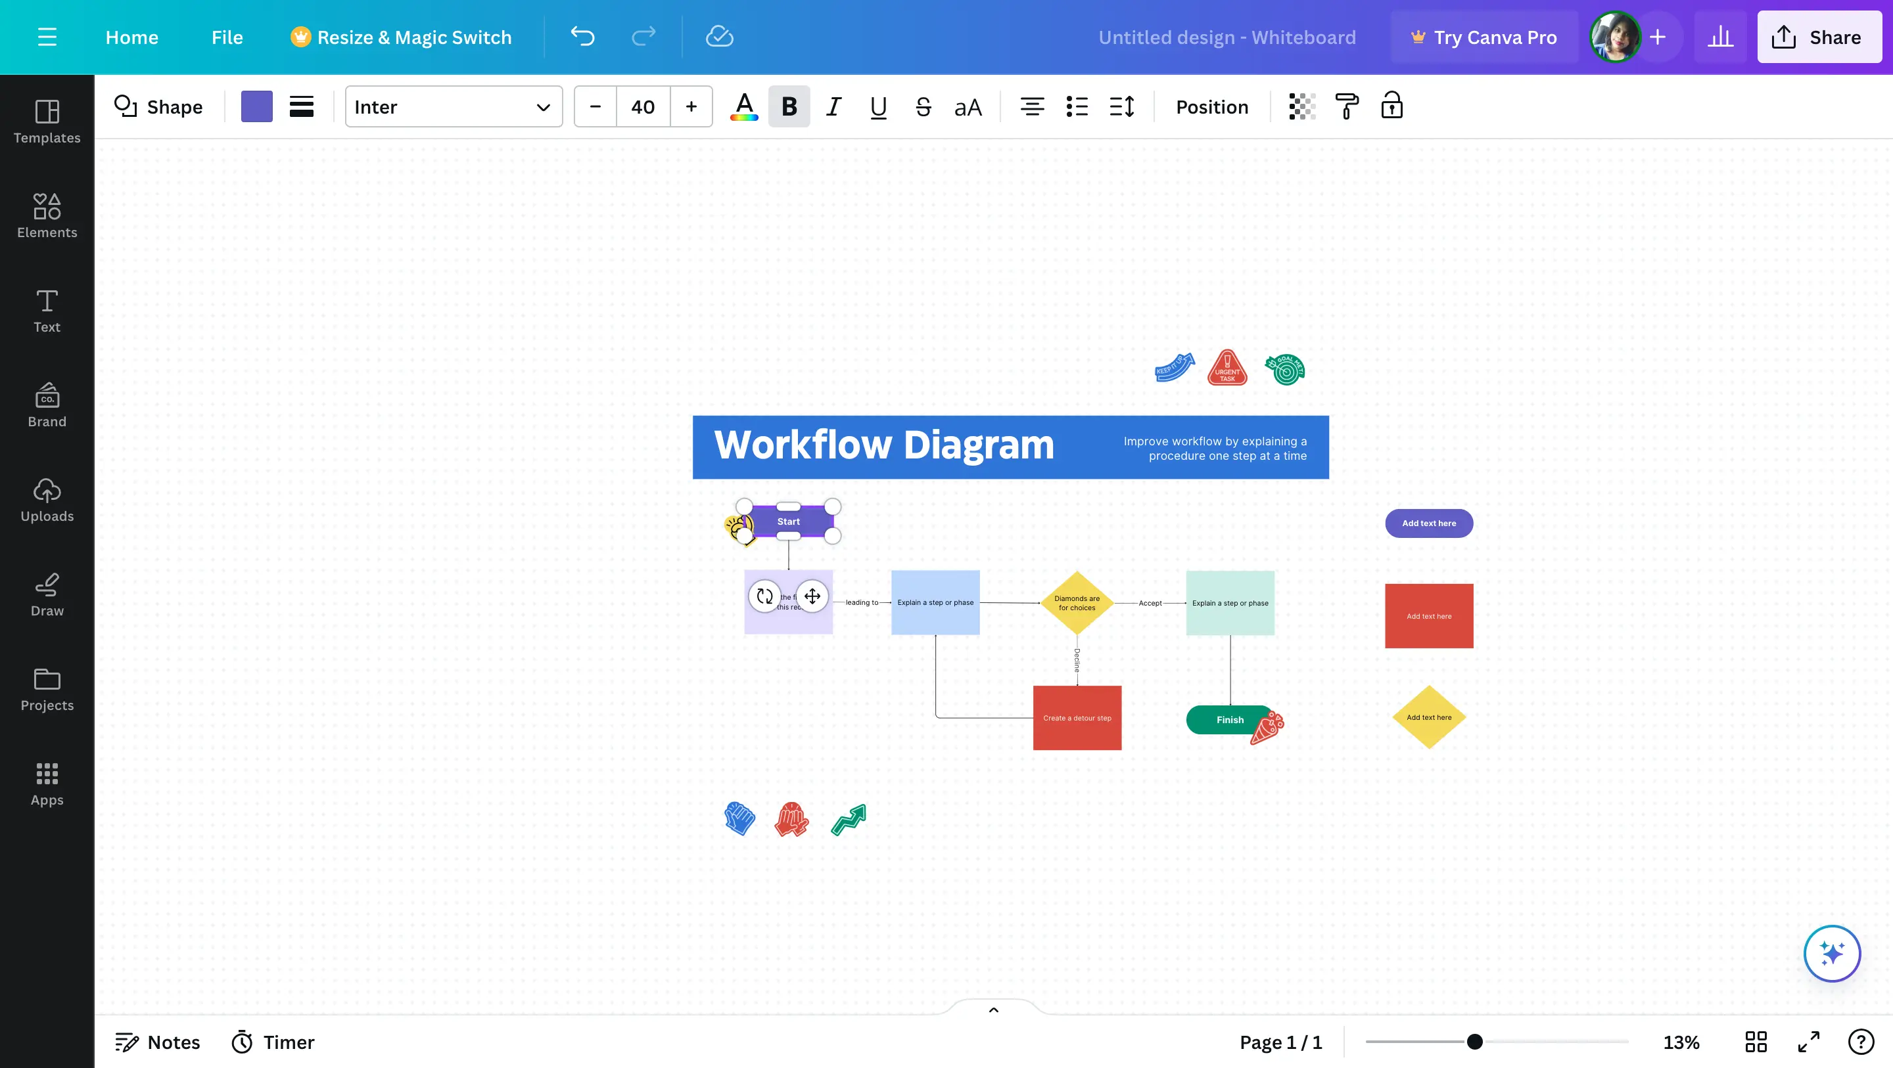The image size is (1893, 1068).
Task: Open grid view of pages
Action: pyautogui.click(x=1756, y=1042)
